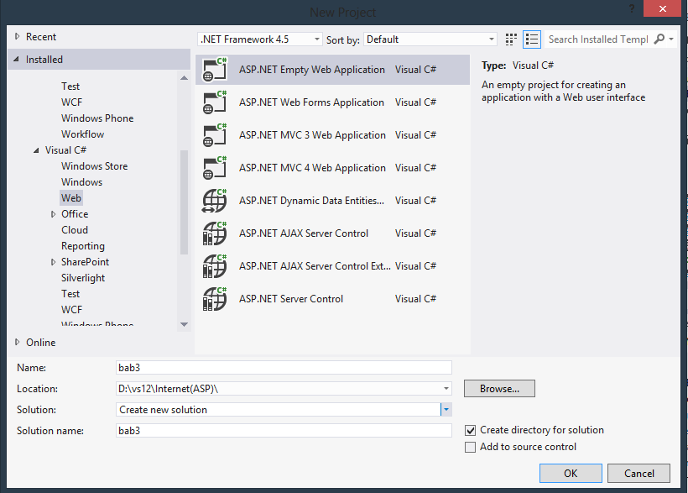Click the ASP.NET AJAX Server Control icon
The width and height of the screenshot is (688, 493).
pos(215,233)
